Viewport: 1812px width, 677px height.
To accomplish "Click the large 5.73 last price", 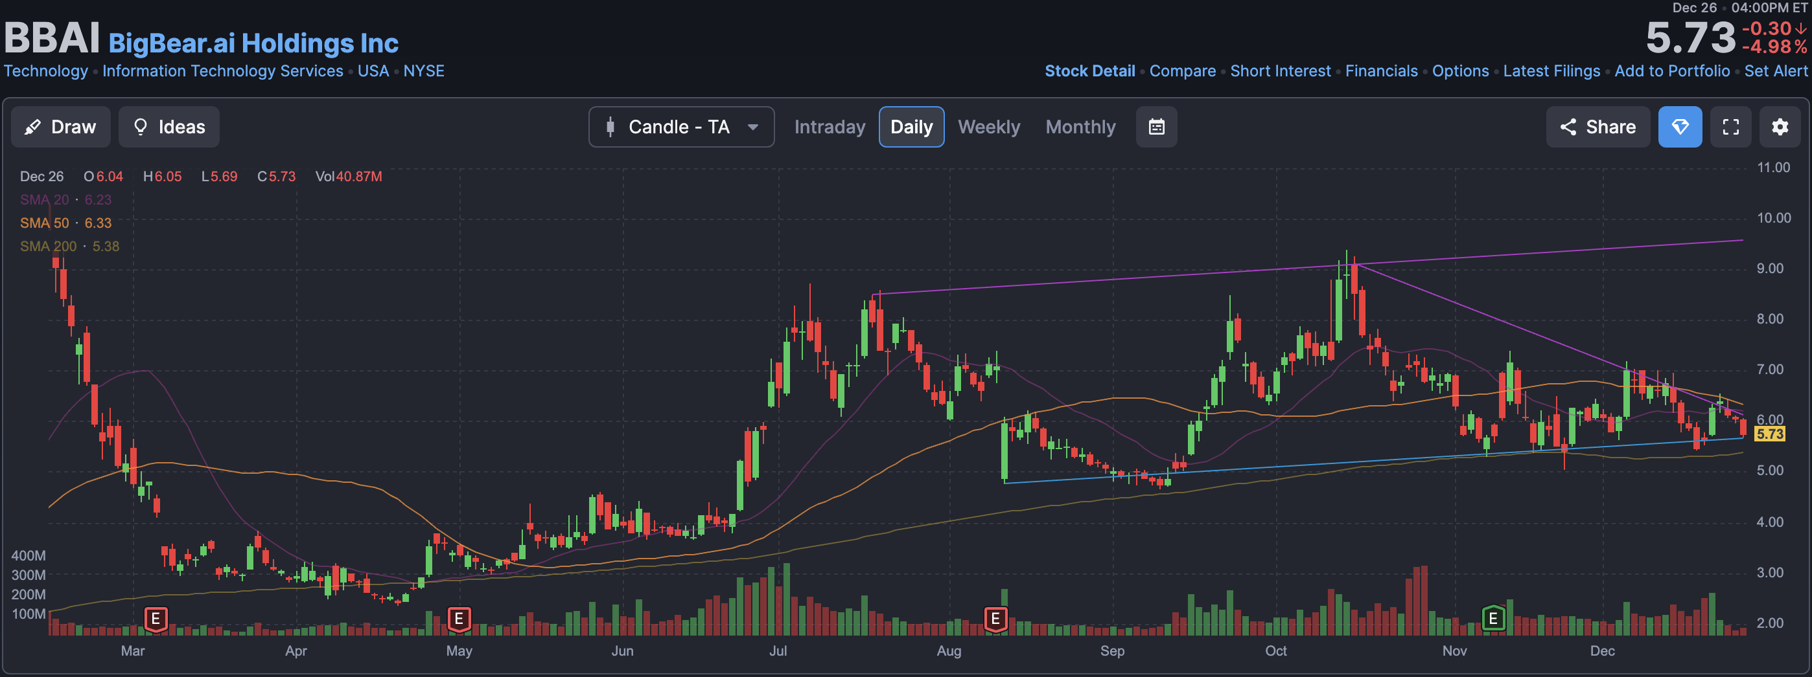I will pyautogui.click(x=1690, y=38).
